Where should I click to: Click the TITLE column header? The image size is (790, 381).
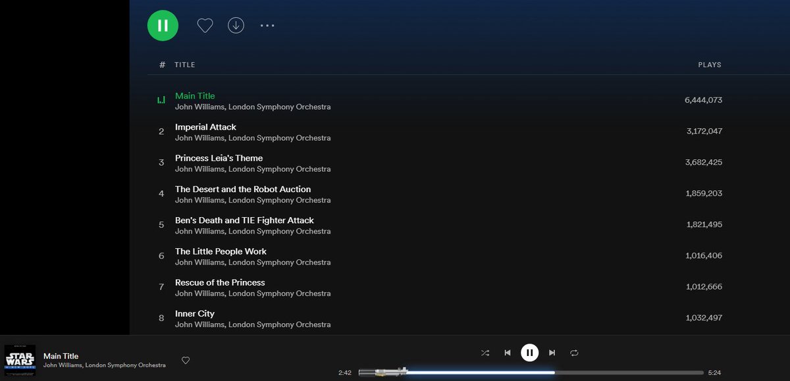coord(185,65)
